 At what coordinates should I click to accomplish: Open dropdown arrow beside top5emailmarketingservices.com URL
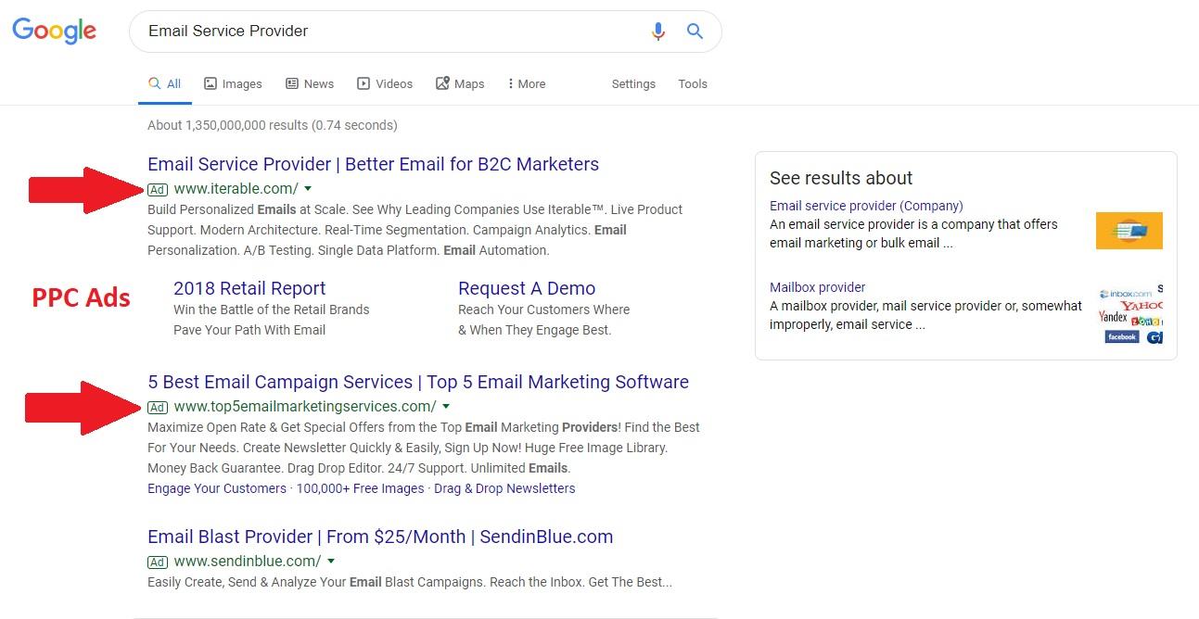446,407
